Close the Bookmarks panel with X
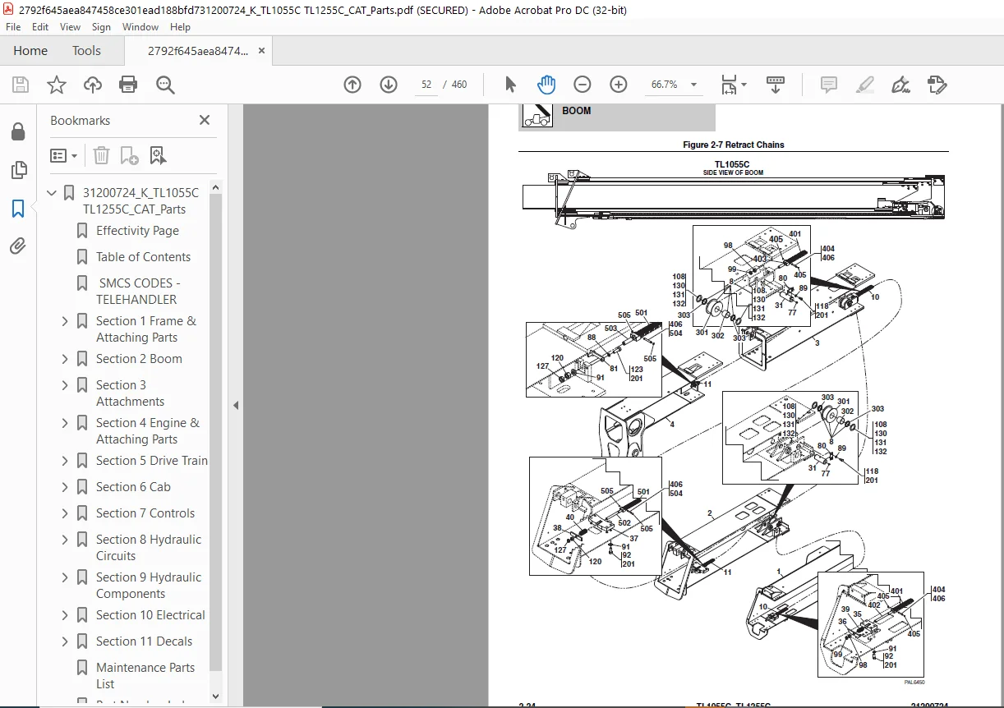 [x=205, y=120]
